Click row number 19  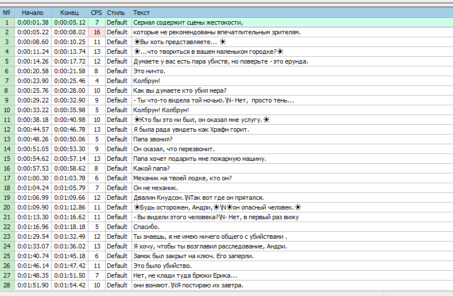pyautogui.click(x=7, y=198)
